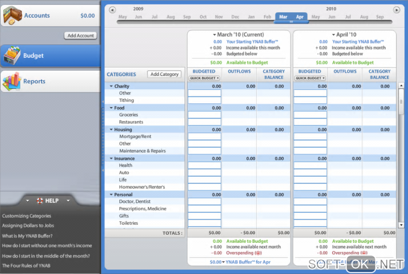Open What is My YNAB Buffer help
Viewport: 408px width, 274px height.
(x=27, y=236)
